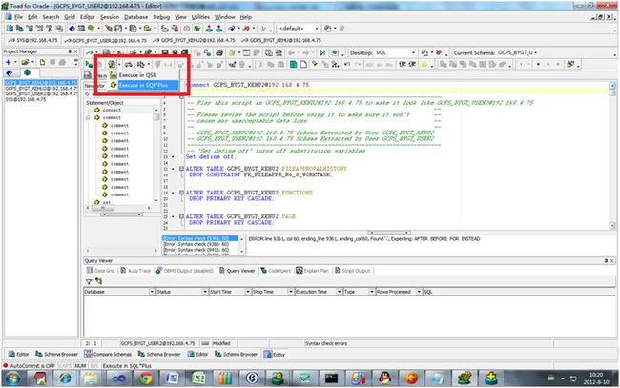The image size is (620, 388).
Task: Open Internet Explorer from the taskbar
Action: [x=65, y=378]
